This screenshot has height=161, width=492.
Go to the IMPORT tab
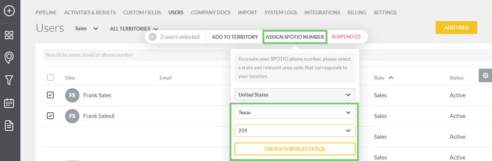(247, 12)
